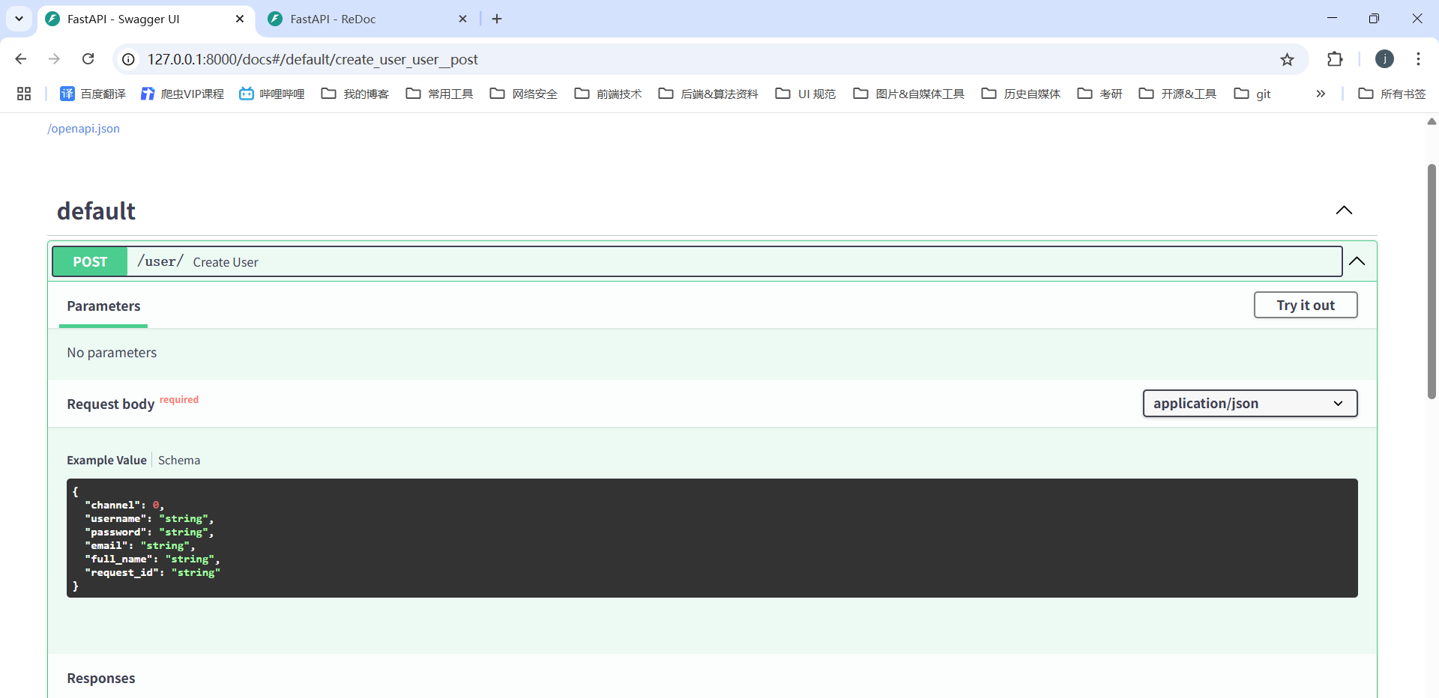The image size is (1439, 698).
Task: Open a new browser tab
Action: click(497, 19)
